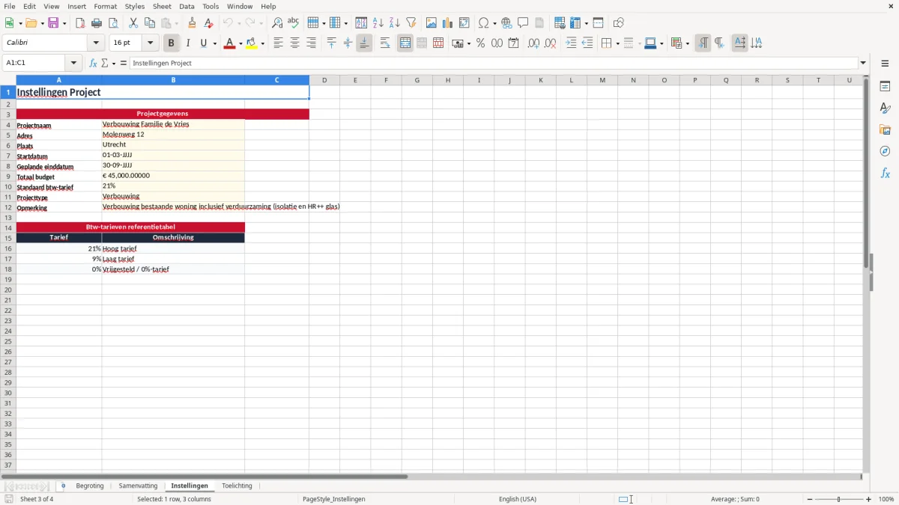This screenshot has width=899, height=505.
Task: Open the font color dropdown arrow
Action: (x=240, y=43)
